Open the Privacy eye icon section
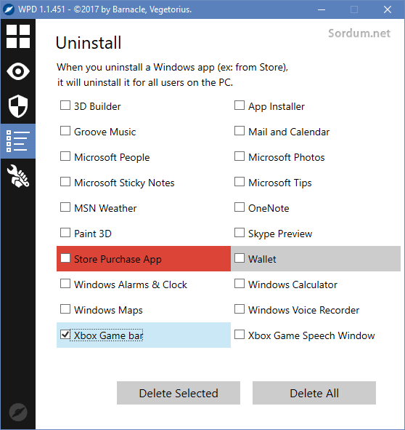405x430 pixels. [x=18, y=71]
